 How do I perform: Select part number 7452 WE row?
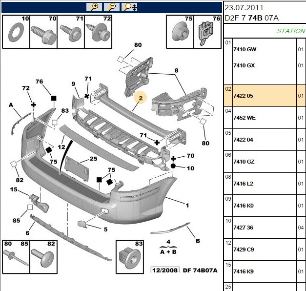(245, 118)
